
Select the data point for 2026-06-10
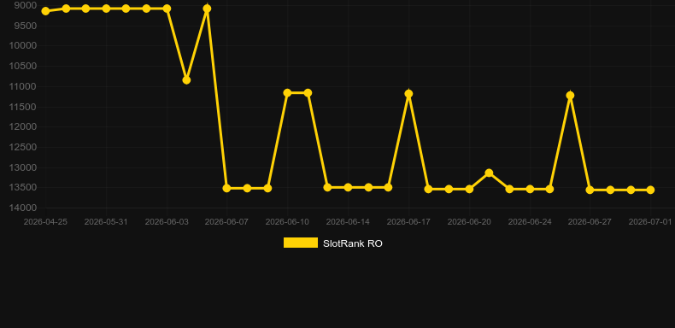click(x=288, y=92)
